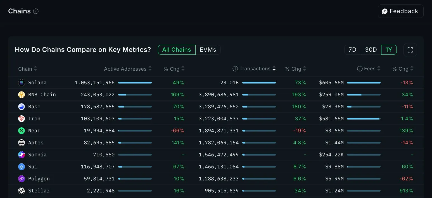Click the Sui chain logo

pyautogui.click(x=22, y=167)
